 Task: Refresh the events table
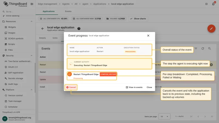pos(203,49)
